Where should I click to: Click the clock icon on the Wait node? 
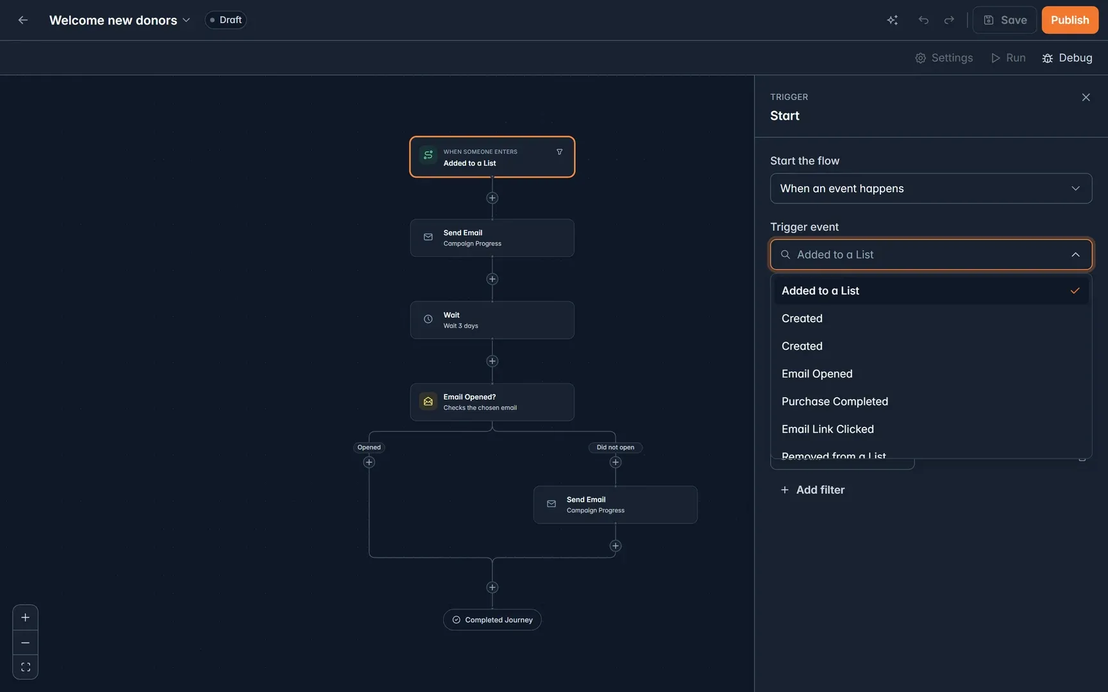428,319
